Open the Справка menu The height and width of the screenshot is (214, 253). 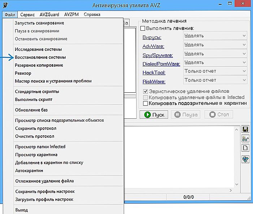92,15
